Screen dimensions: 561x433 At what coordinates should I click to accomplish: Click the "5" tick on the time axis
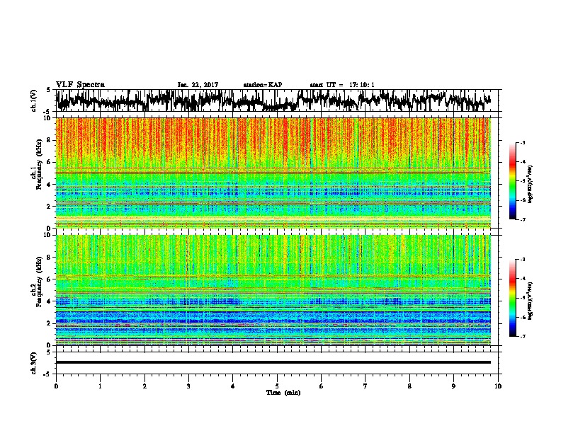(277, 386)
